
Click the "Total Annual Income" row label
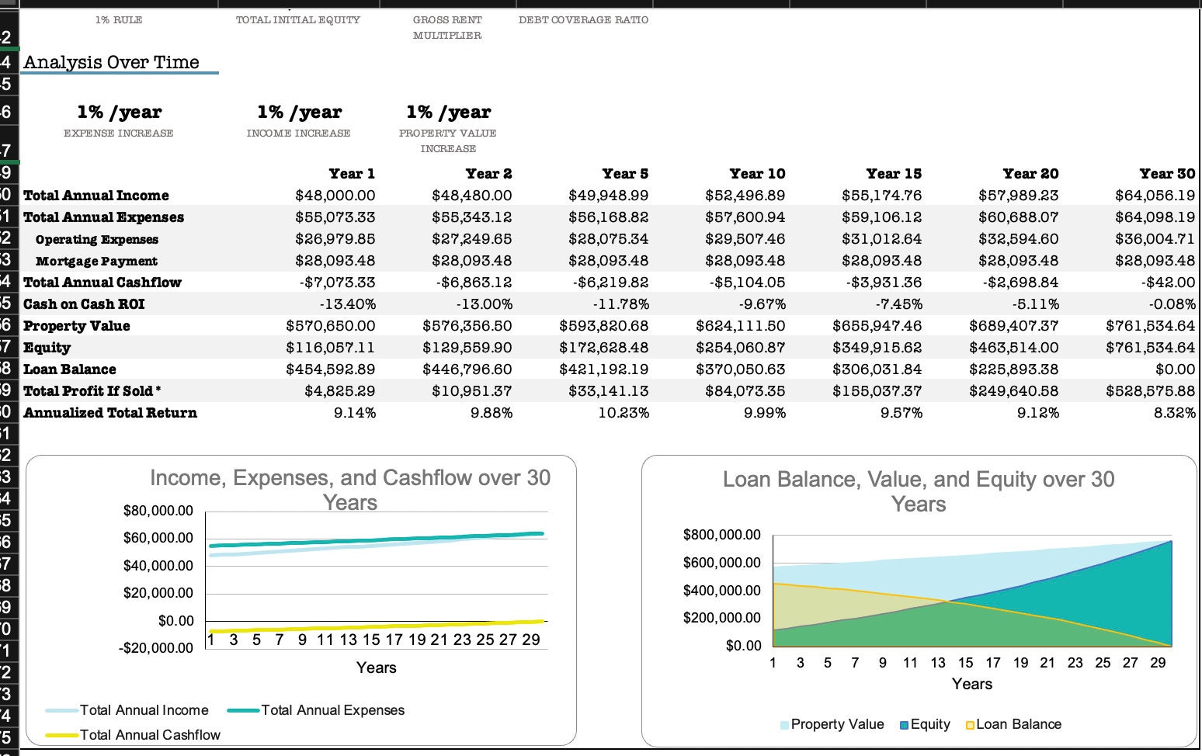pyautogui.click(x=97, y=195)
